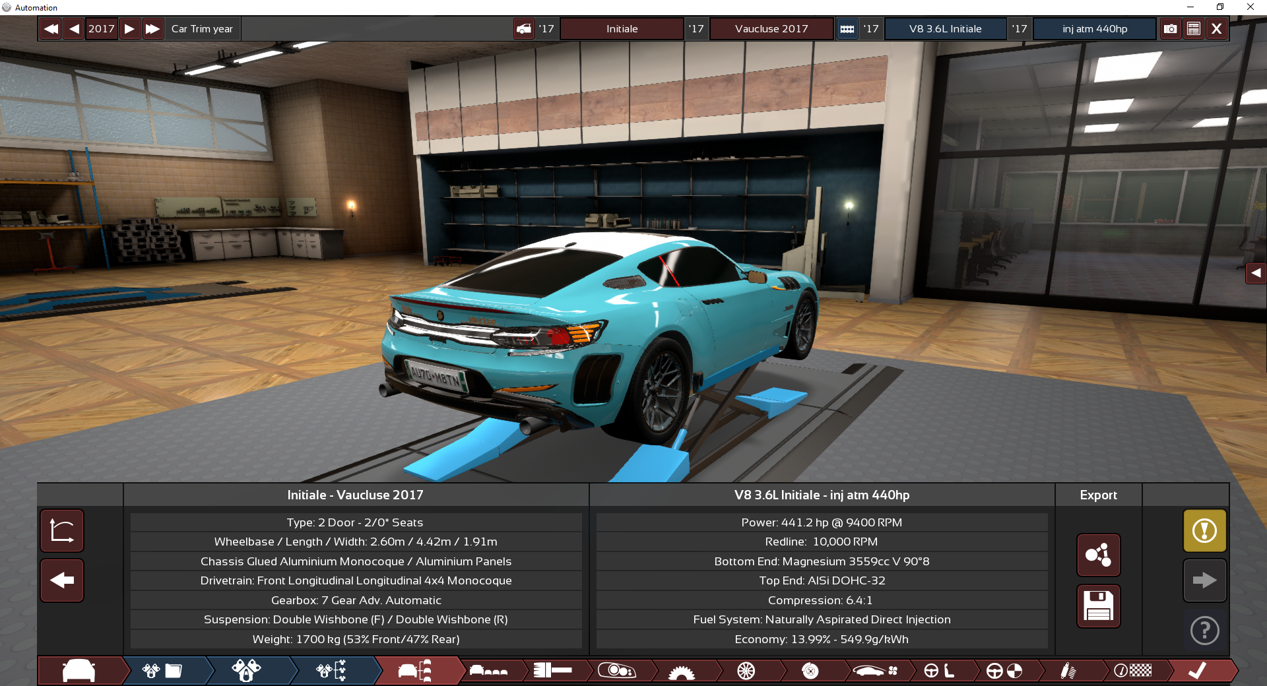Viewport: 1267px width, 686px height.
Task: Open the test track checkered flag tab
Action: tap(1133, 671)
